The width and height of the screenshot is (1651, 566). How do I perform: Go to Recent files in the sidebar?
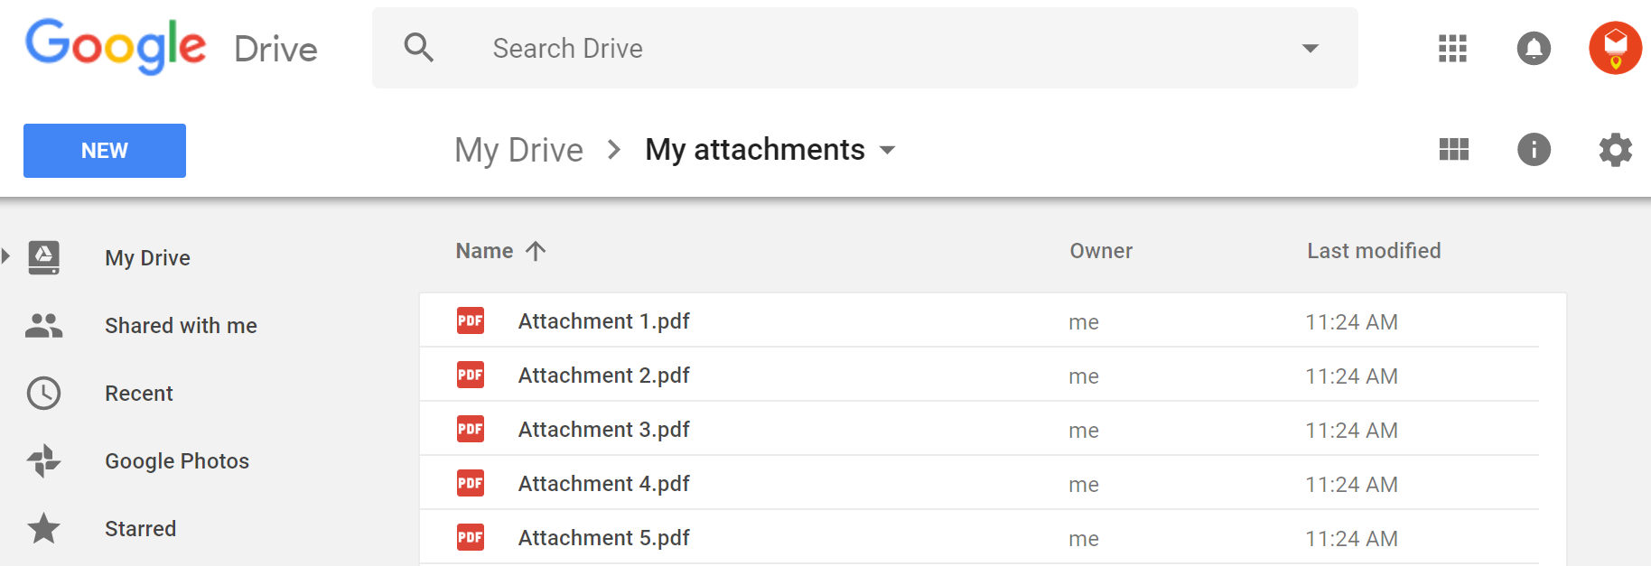[138, 393]
